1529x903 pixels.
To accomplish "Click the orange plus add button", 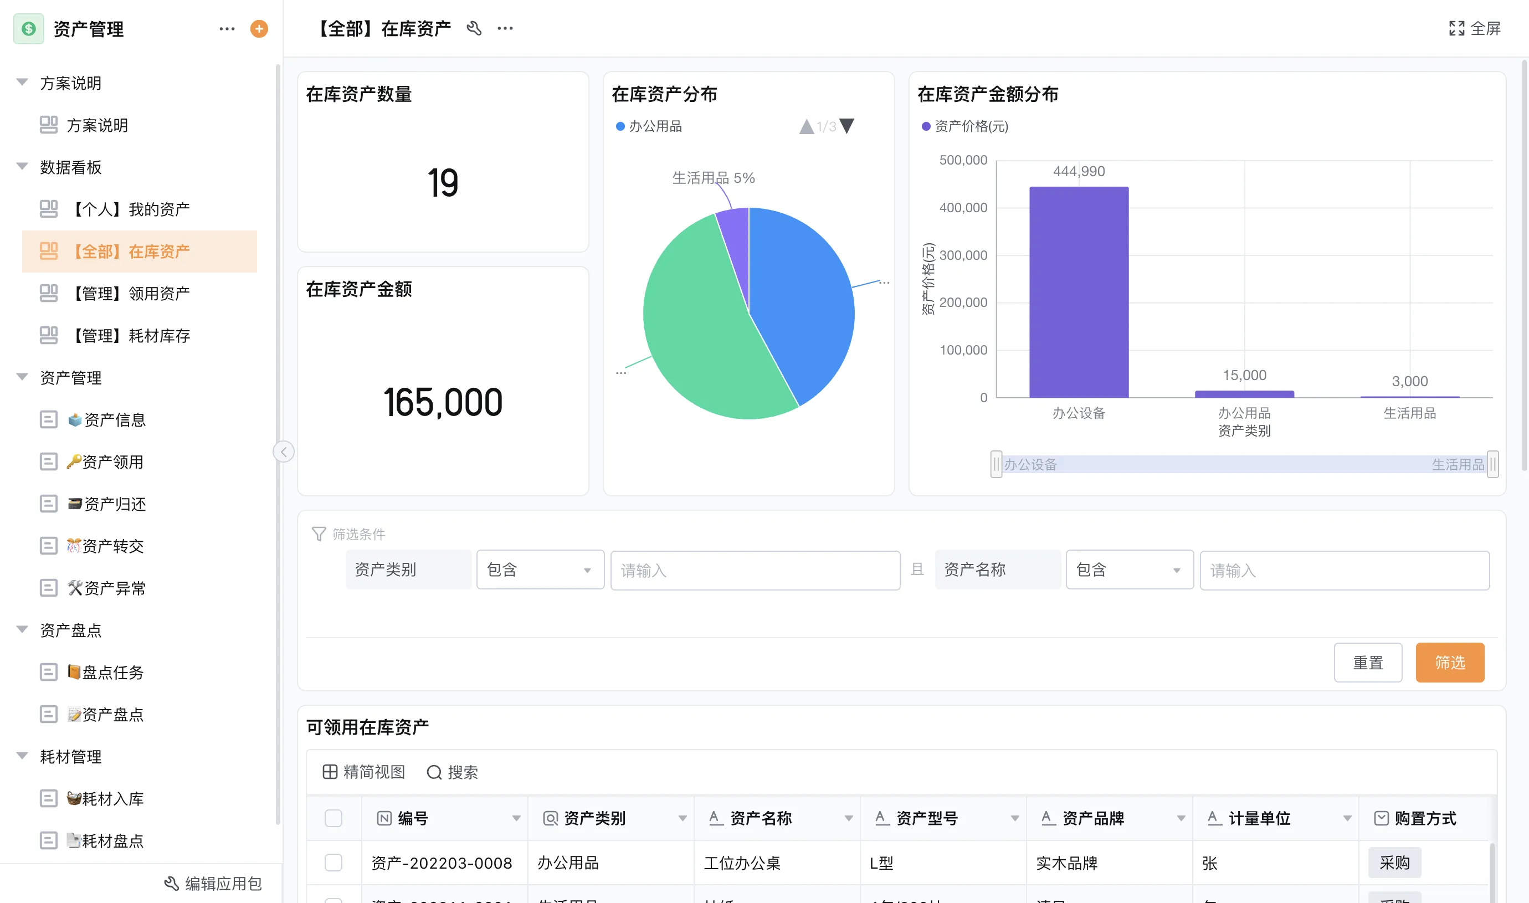I will (x=259, y=29).
